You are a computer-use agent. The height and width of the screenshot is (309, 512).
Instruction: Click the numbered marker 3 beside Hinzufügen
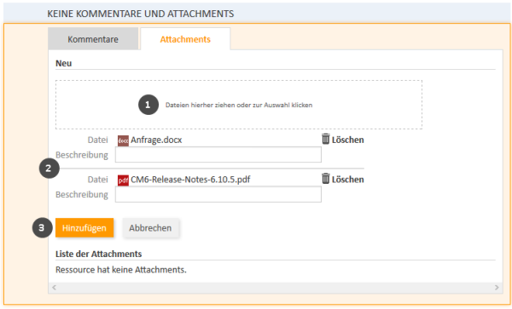point(42,227)
